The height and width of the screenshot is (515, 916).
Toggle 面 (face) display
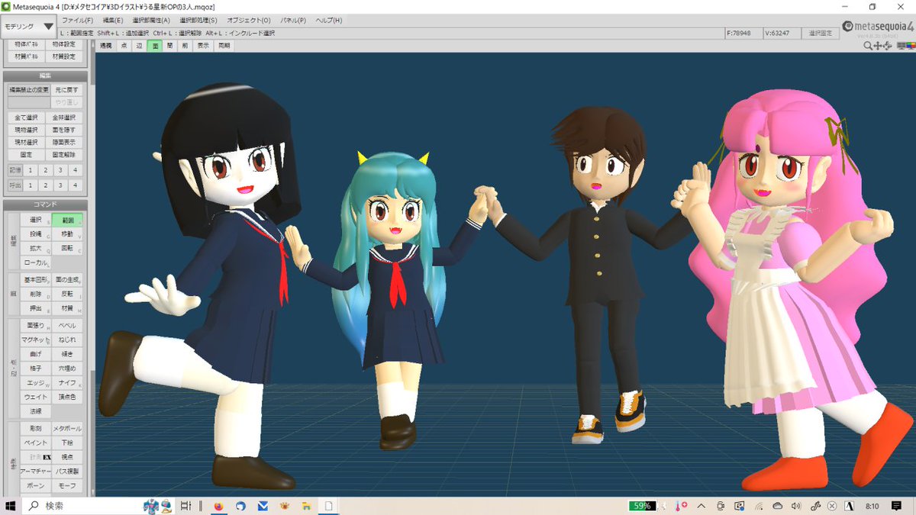(x=154, y=46)
